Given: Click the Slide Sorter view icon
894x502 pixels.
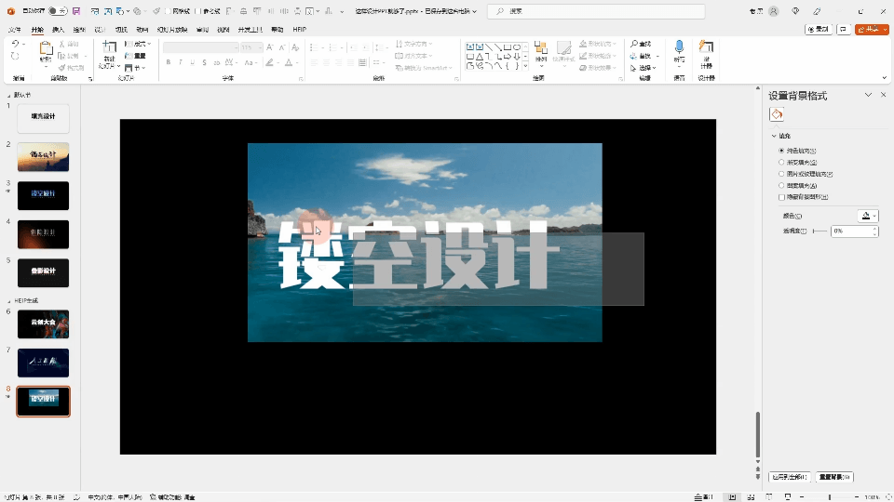Looking at the screenshot, I should point(751,496).
